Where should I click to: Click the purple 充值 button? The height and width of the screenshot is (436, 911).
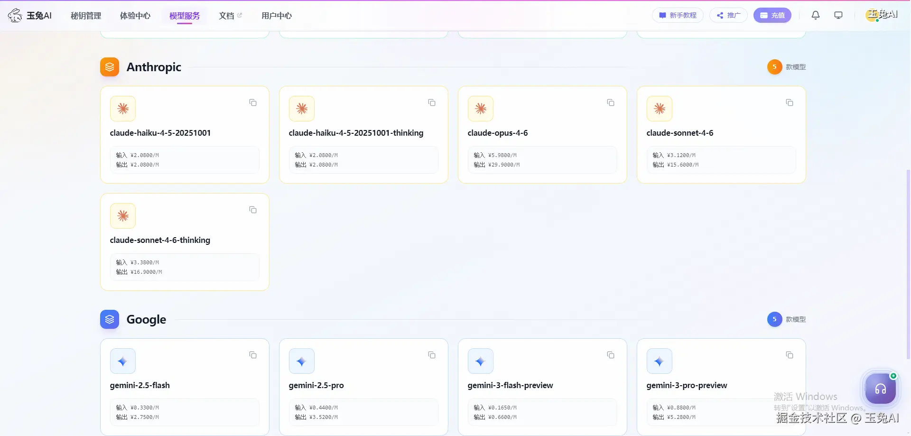click(x=772, y=15)
